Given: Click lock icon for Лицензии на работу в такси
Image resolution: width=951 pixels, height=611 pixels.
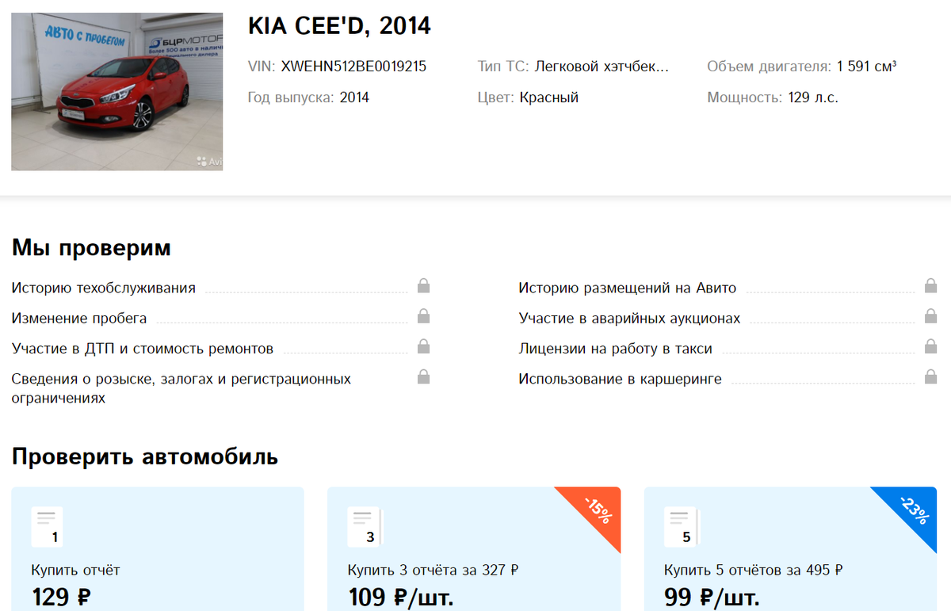Looking at the screenshot, I should 930,346.
